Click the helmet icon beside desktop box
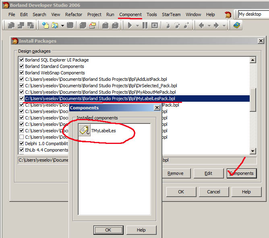Image resolution: width=269 pixels, height=238 pixels. tap(228, 15)
